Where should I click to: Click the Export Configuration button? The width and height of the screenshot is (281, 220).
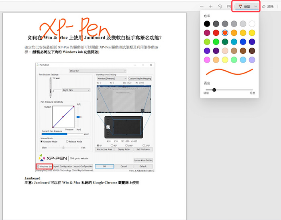pyautogui.click(x=63, y=167)
